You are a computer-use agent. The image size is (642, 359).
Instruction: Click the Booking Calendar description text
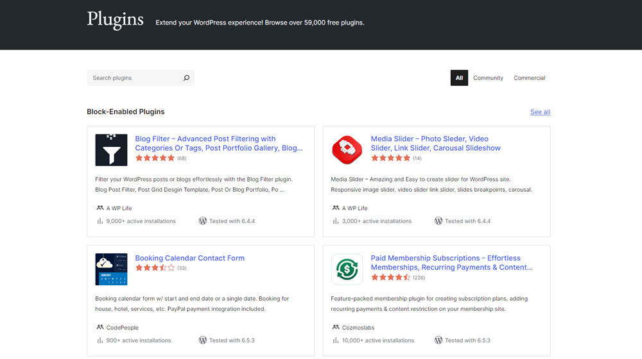tap(192, 304)
